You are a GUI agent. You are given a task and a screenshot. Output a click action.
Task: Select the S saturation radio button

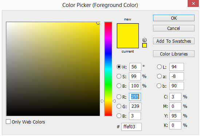pyautogui.click(x=119, y=76)
